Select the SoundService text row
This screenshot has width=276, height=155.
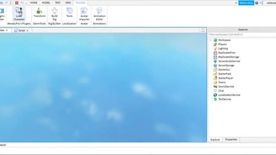click(226, 87)
